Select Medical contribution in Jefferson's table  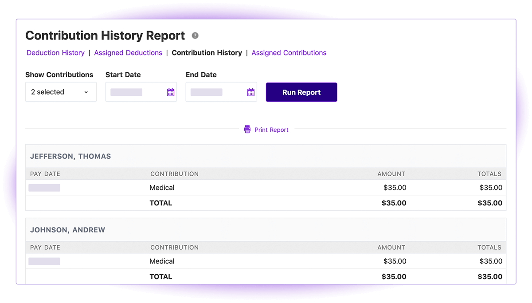click(x=162, y=188)
